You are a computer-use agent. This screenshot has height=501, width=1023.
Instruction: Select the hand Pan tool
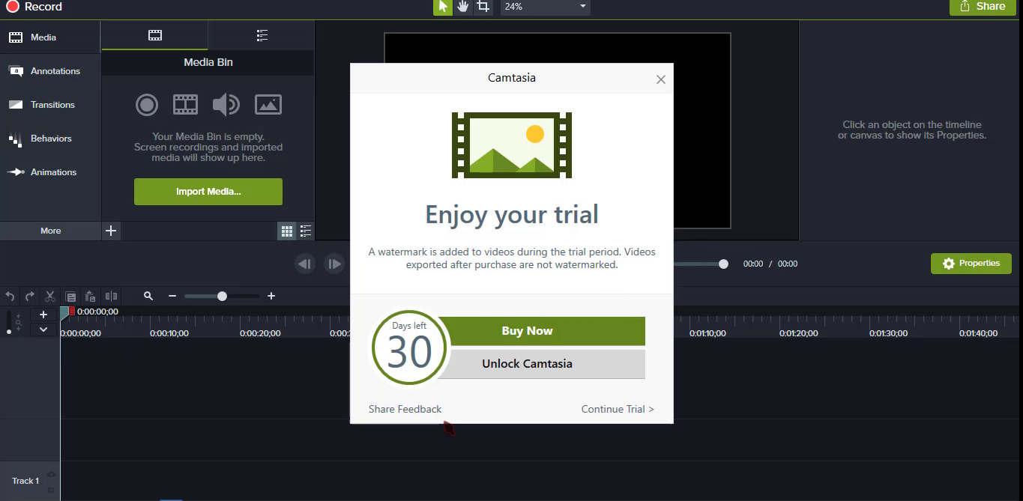tap(463, 7)
